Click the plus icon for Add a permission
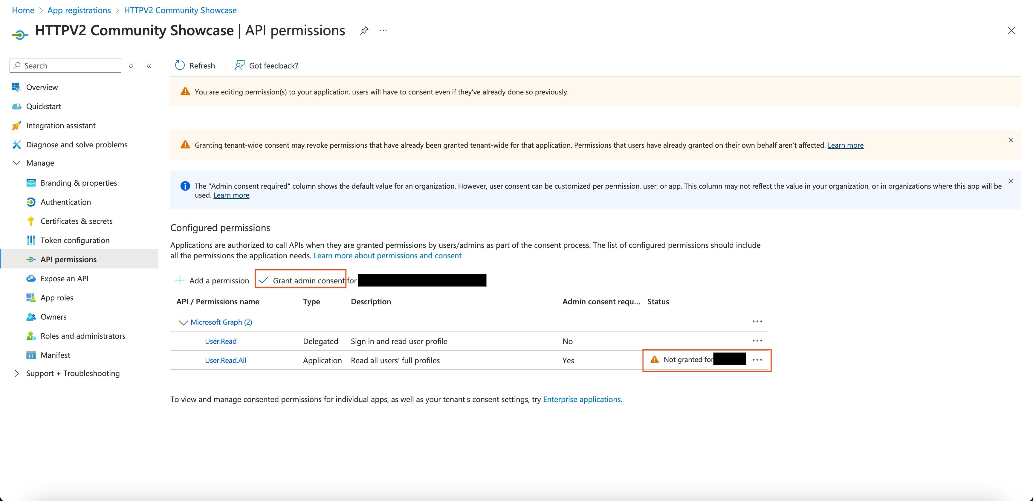The width and height of the screenshot is (1033, 501). [x=180, y=280]
